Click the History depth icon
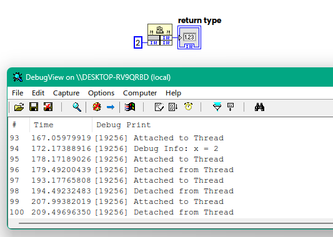The width and height of the screenshot is (333, 237). click(x=159, y=107)
